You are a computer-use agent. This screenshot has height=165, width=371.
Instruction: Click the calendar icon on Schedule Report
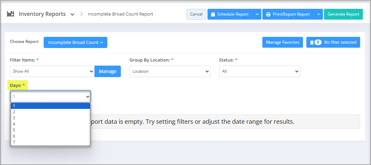[x=213, y=14]
